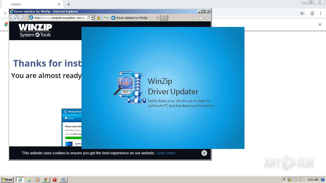
Task: Close the Untitled Chrome tab
Action: coord(59,4)
